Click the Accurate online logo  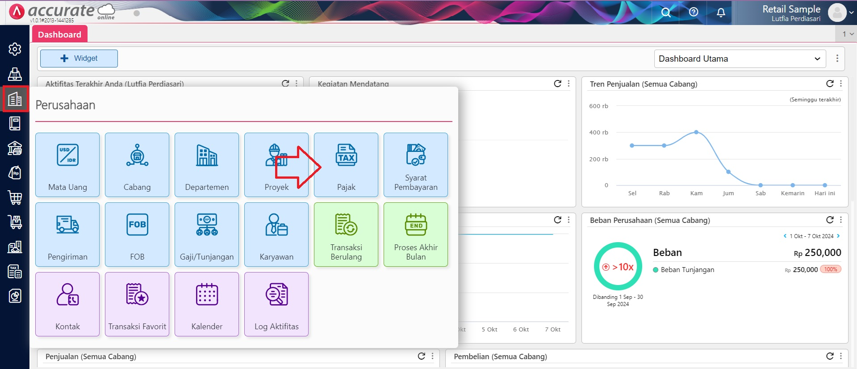(63, 12)
